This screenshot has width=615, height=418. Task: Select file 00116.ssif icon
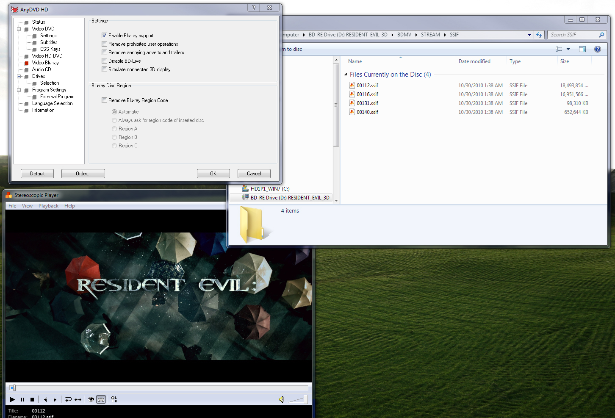[x=352, y=94]
